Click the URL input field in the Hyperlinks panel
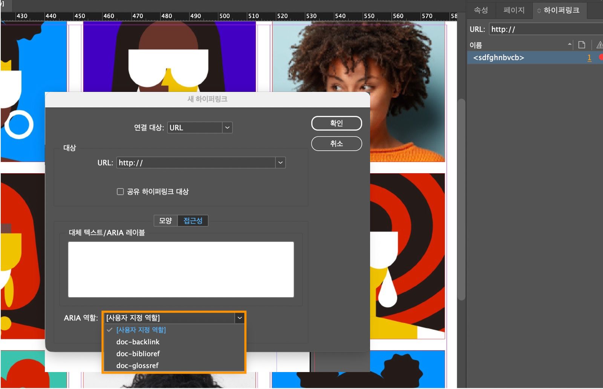Image resolution: width=603 pixels, height=389 pixels. [x=543, y=29]
